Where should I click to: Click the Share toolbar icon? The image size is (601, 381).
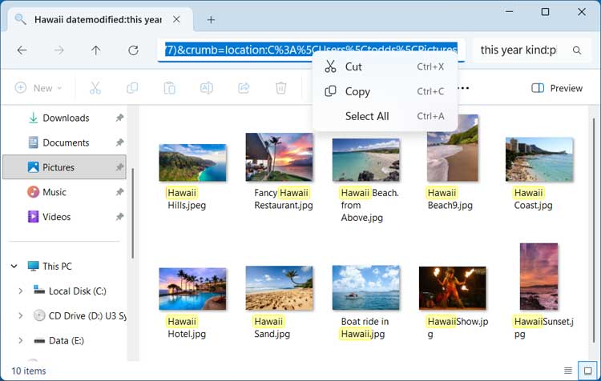pos(244,88)
